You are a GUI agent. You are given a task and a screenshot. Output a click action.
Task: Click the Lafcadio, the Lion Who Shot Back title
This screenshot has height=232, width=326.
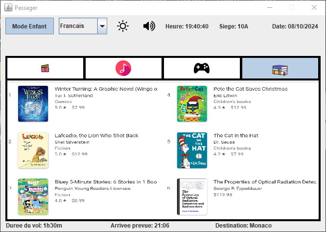coord(96,135)
